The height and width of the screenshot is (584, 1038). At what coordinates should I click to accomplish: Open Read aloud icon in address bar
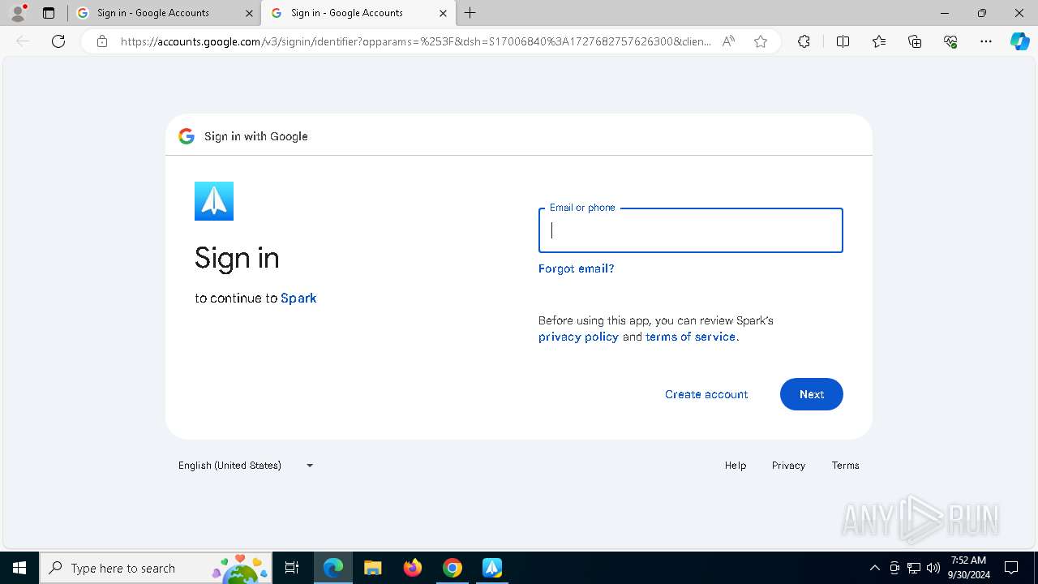coord(728,41)
